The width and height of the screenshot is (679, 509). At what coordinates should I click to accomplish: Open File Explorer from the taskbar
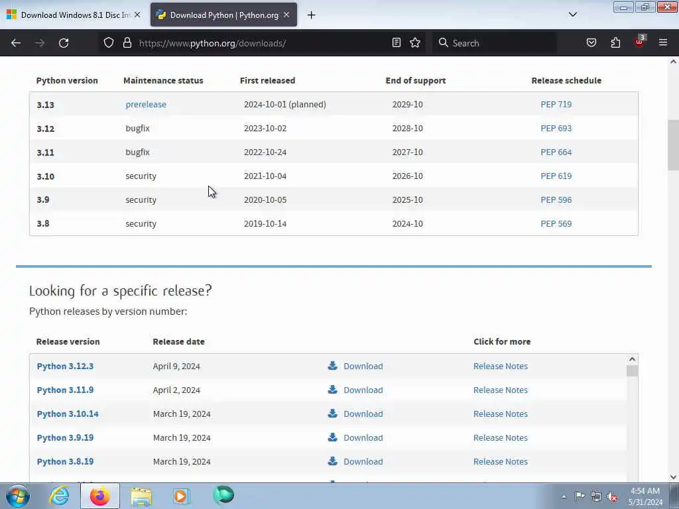pos(141,496)
